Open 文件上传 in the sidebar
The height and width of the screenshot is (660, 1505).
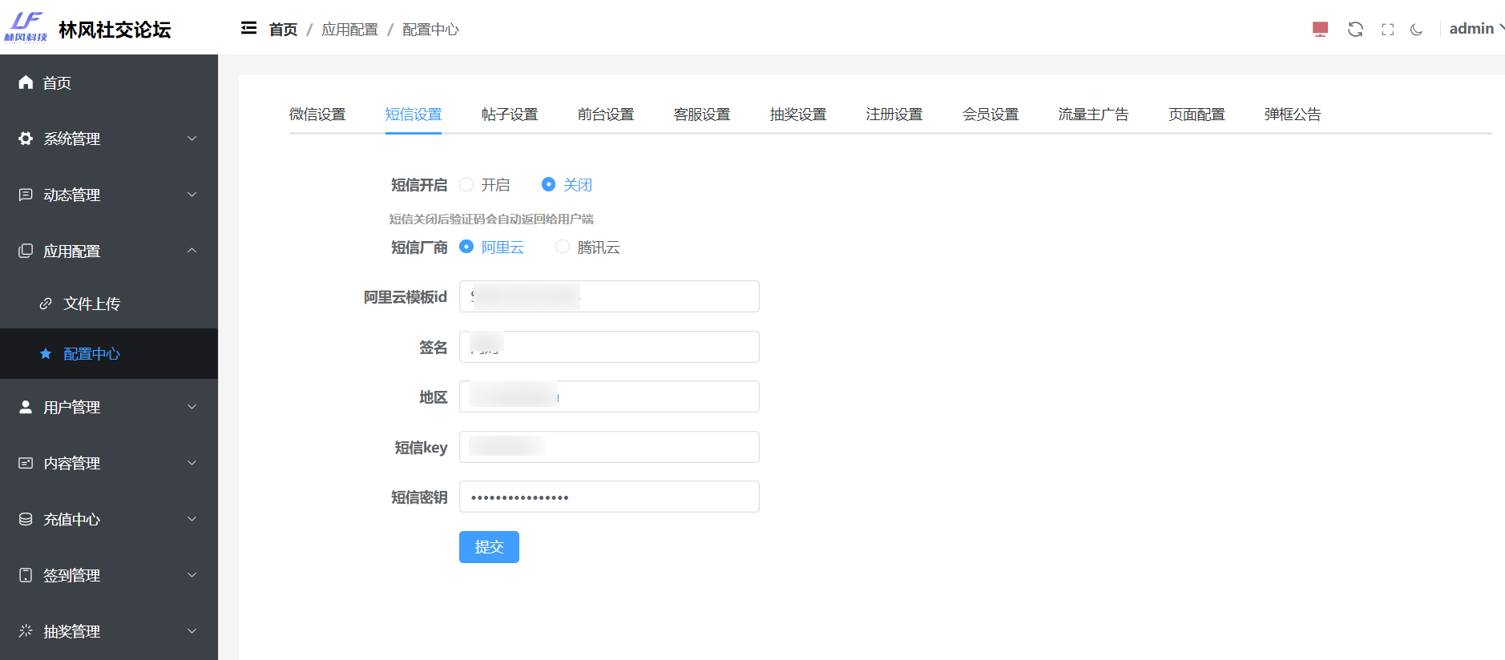pyautogui.click(x=109, y=304)
